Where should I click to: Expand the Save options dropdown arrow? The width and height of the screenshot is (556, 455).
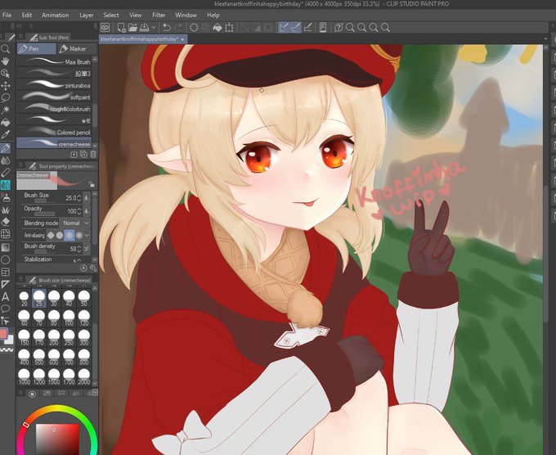pos(154,27)
